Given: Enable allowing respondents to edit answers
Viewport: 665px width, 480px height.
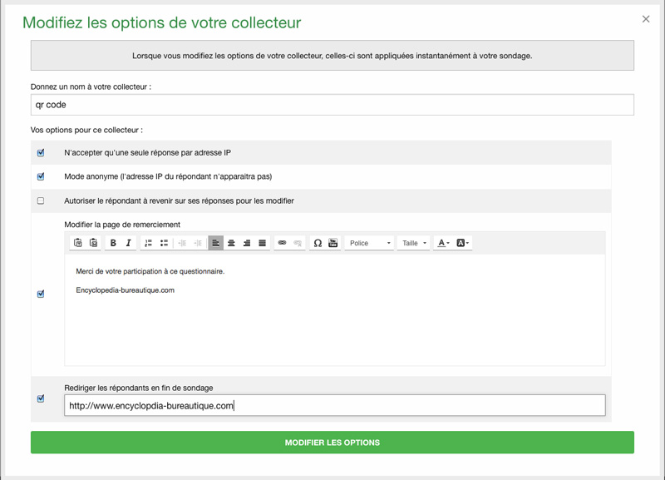Looking at the screenshot, I should [41, 200].
